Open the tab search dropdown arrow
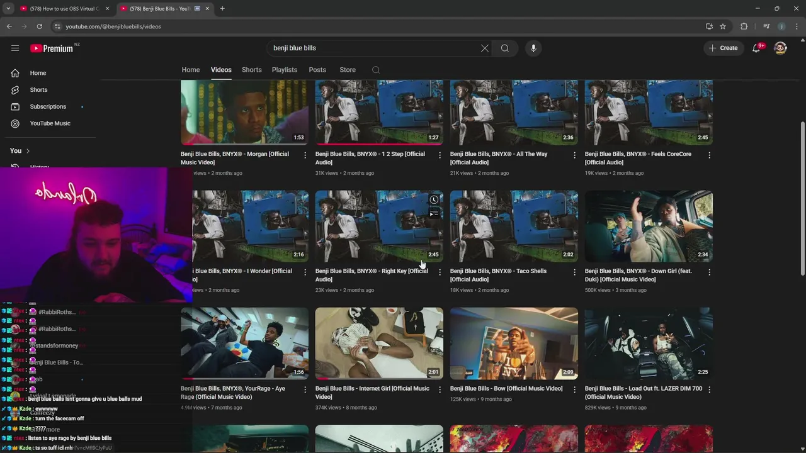 [x=8, y=9]
